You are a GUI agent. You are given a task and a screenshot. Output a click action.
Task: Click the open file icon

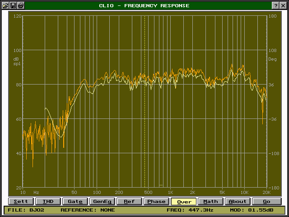tap(6, 5)
